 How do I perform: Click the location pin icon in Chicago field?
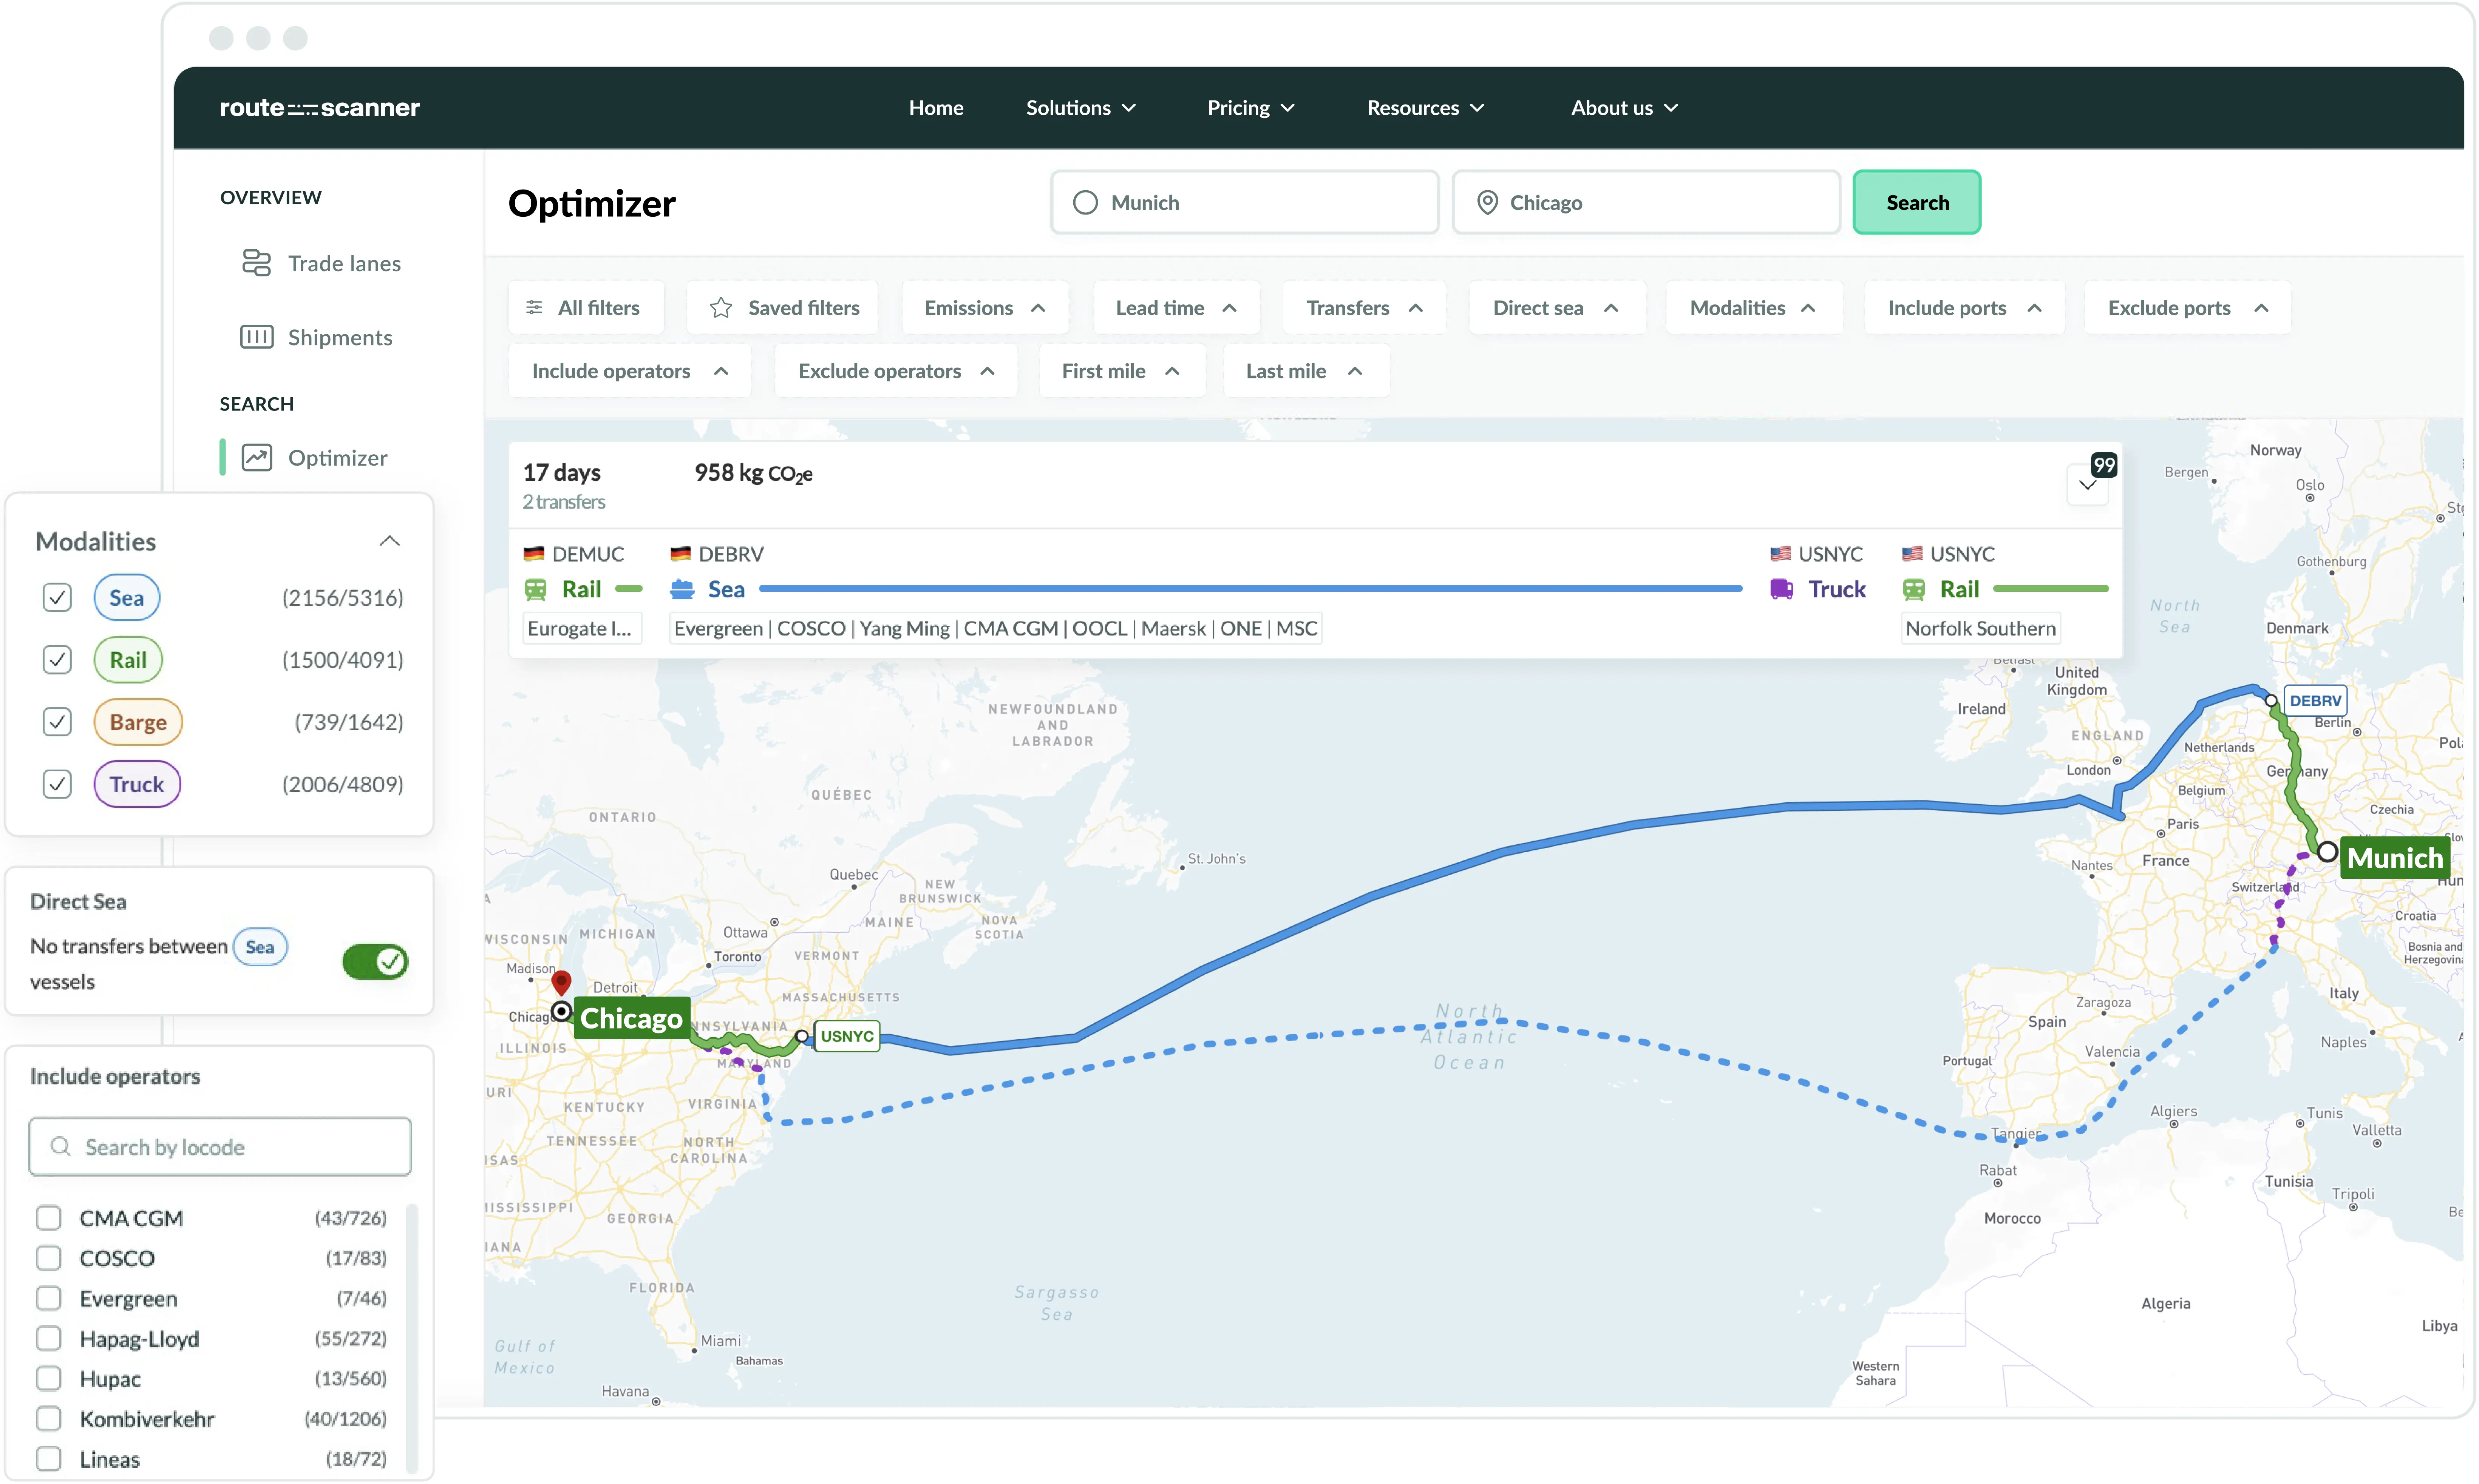click(x=1488, y=202)
